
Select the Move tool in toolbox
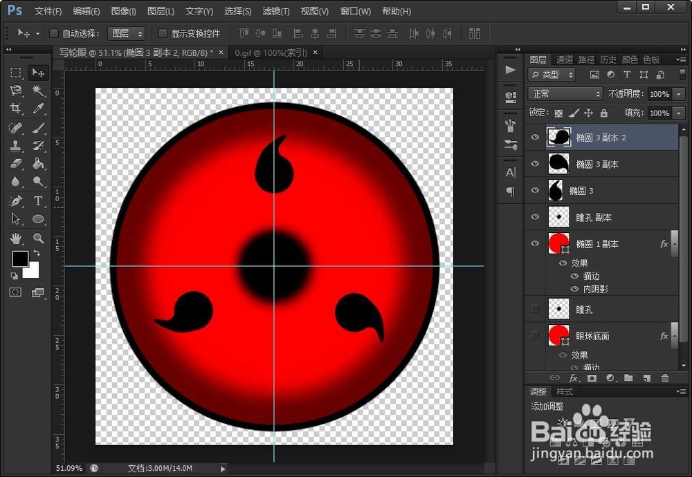tap(38, 73)
